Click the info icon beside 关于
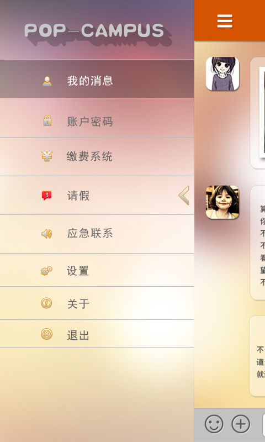 coord(46,303)
